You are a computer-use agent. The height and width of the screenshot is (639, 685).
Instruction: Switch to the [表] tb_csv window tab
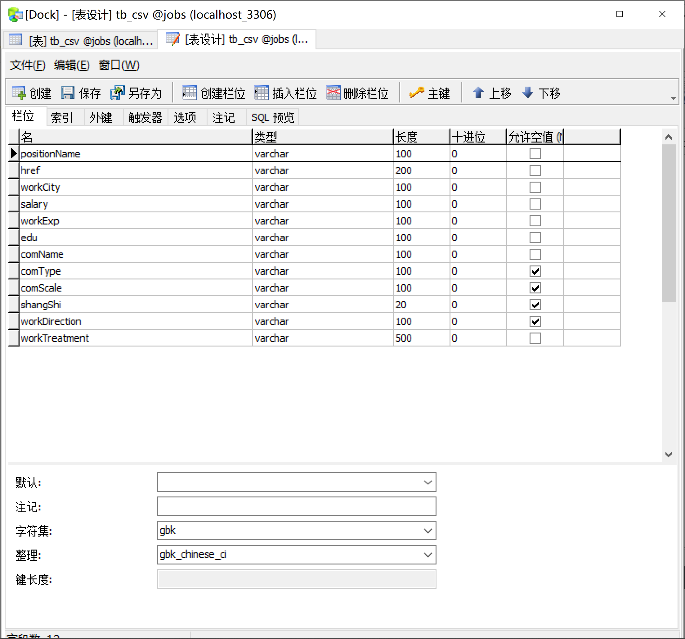[x=81, y=41]
